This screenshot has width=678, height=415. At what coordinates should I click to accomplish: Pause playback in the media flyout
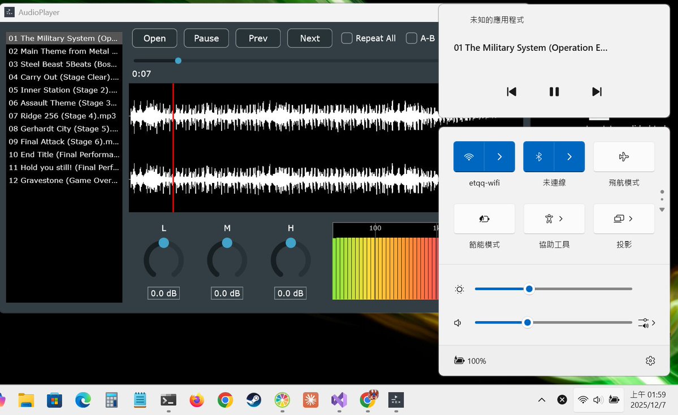coord(554,91)
